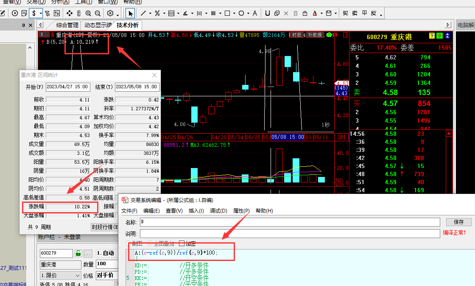Click the 保存 save button
The image size is (475, 286).
pos(458,222)
